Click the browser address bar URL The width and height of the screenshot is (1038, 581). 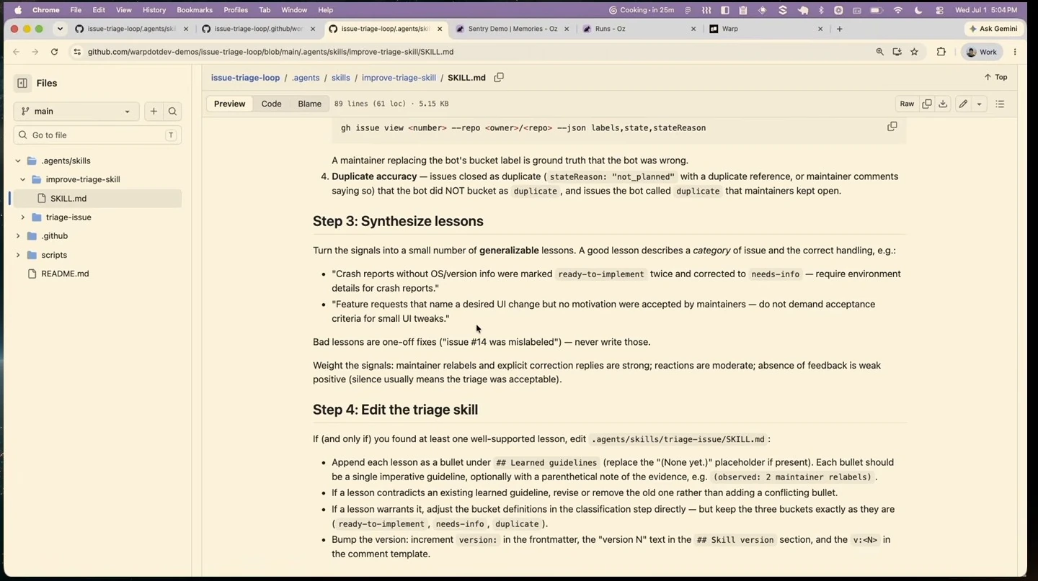(270, 52)
